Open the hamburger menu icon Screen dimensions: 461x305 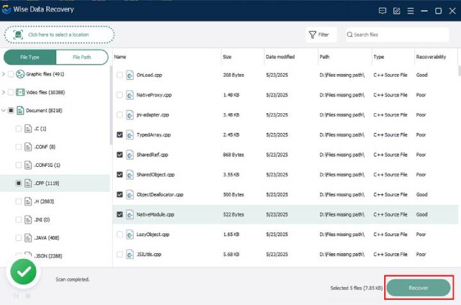(x=410, y=11)
